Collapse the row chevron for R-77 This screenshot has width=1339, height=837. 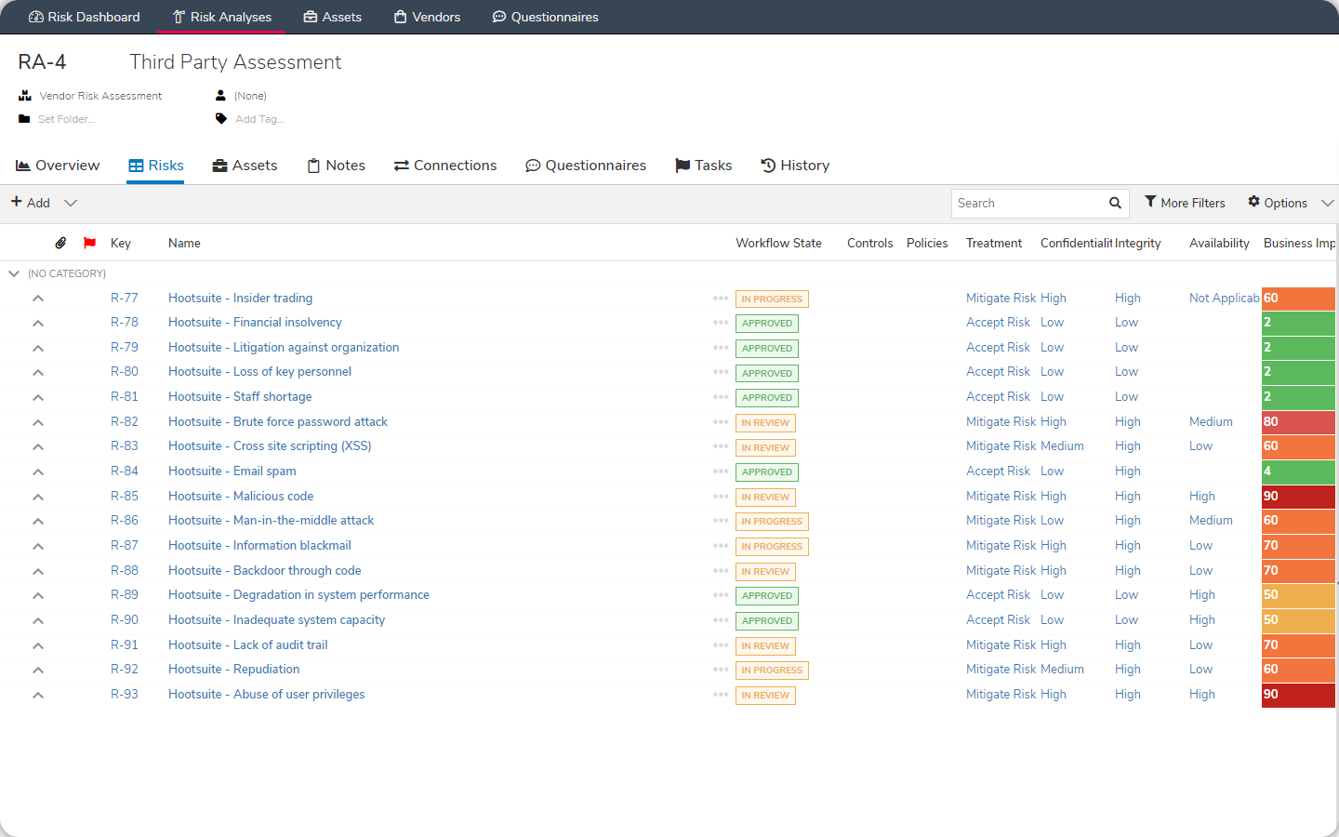coord(38,298)
